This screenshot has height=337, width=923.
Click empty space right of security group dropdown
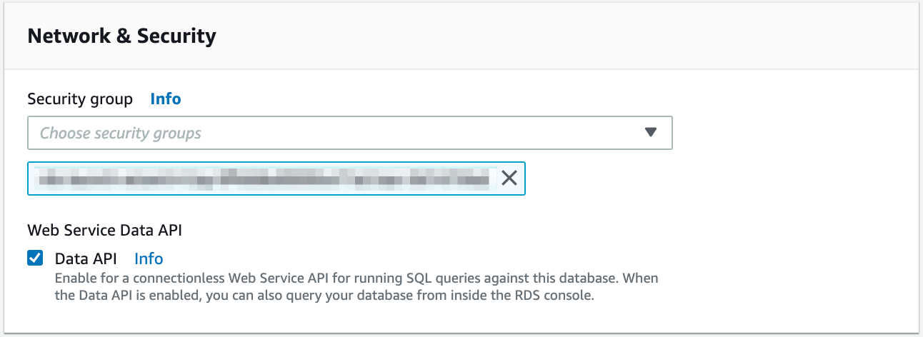(786, 133)
